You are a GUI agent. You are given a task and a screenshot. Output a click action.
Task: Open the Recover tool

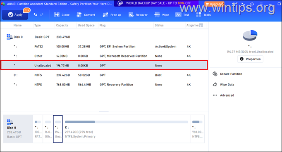(x=138, y=15)
